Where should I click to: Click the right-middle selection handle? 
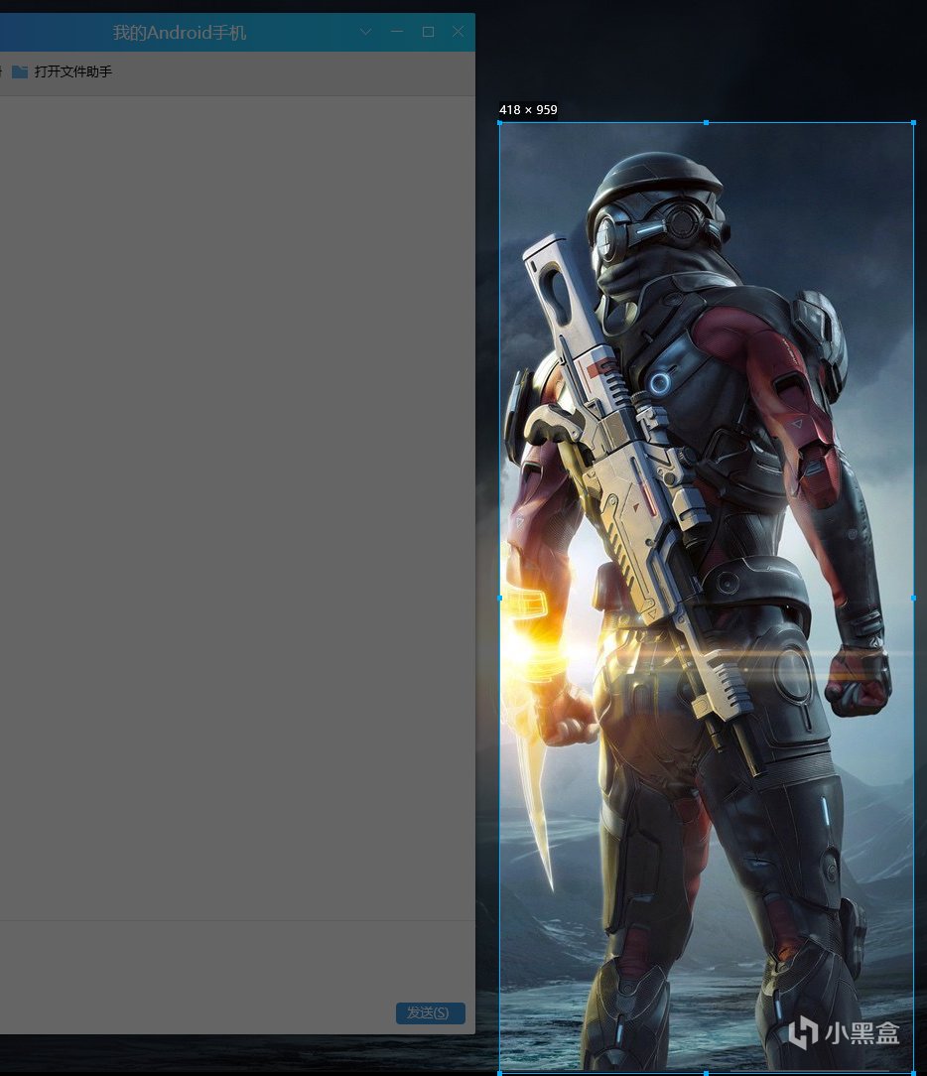point(913,598)
